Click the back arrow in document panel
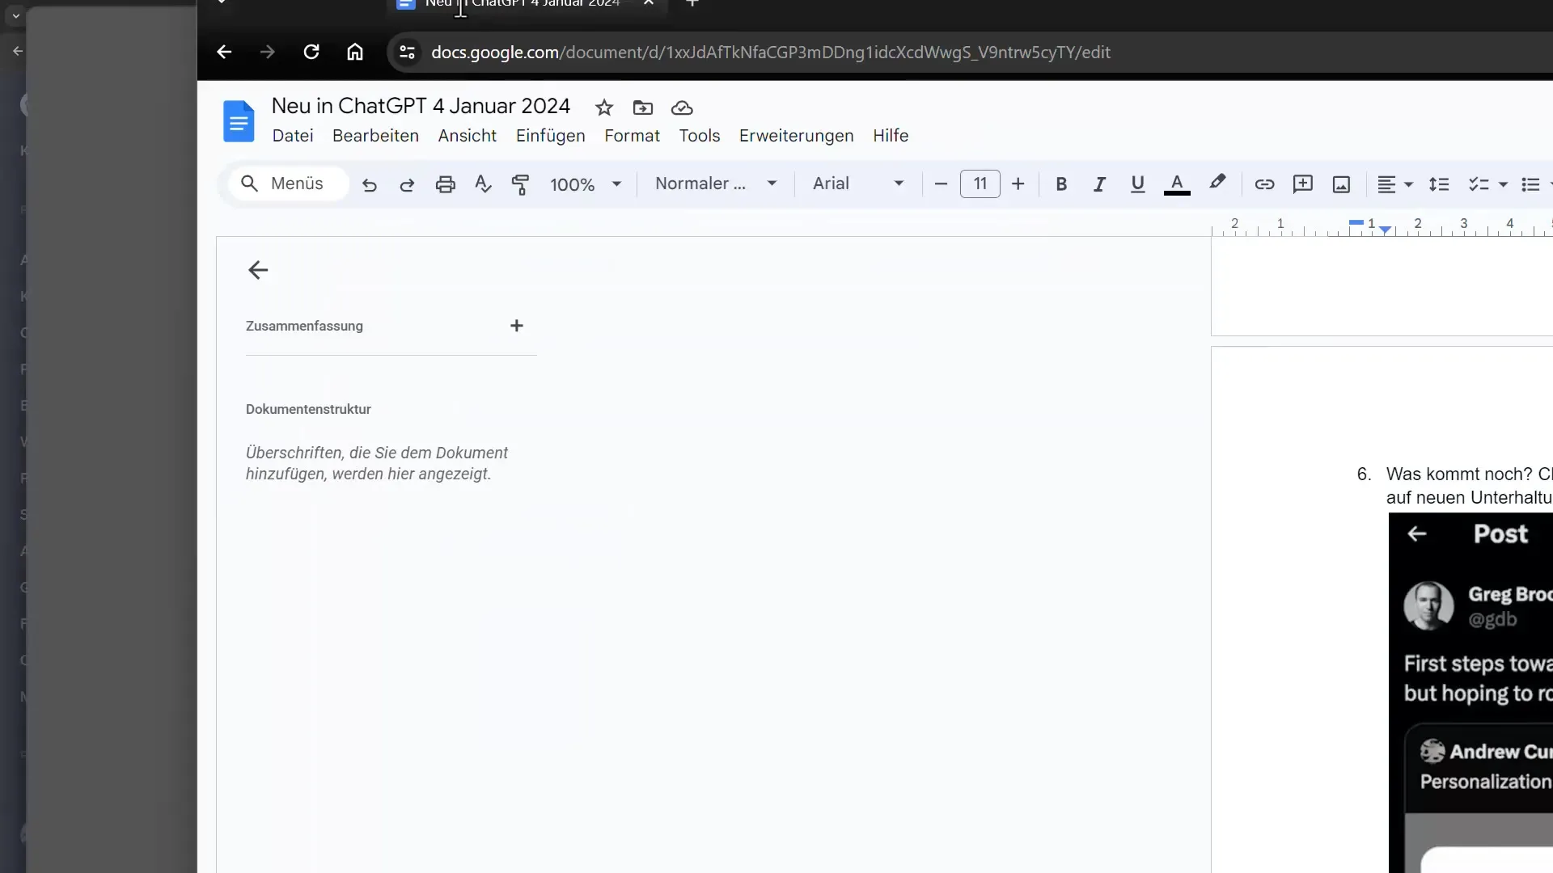Image resolution: width=1553 pixels, height=873 pixels. tap(259, 271)
